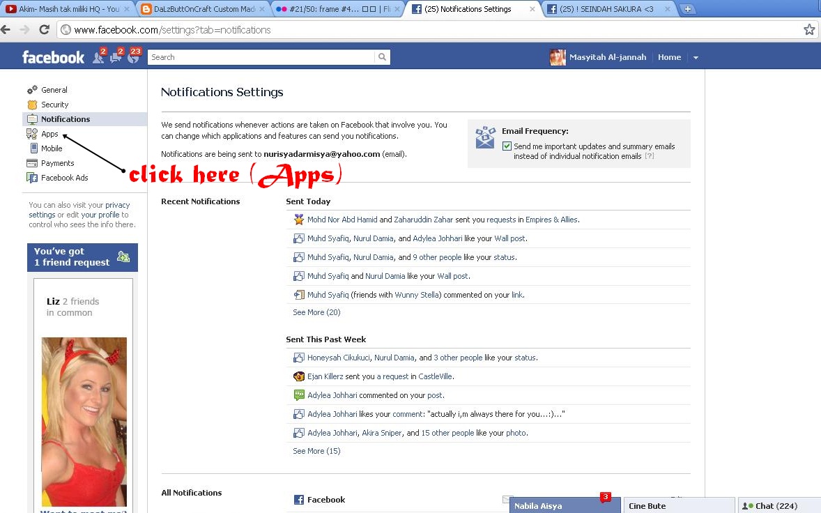Close the Notifications Settings browser tab
This screenshot has height=513, width=821.
click(x=532, y=9)
